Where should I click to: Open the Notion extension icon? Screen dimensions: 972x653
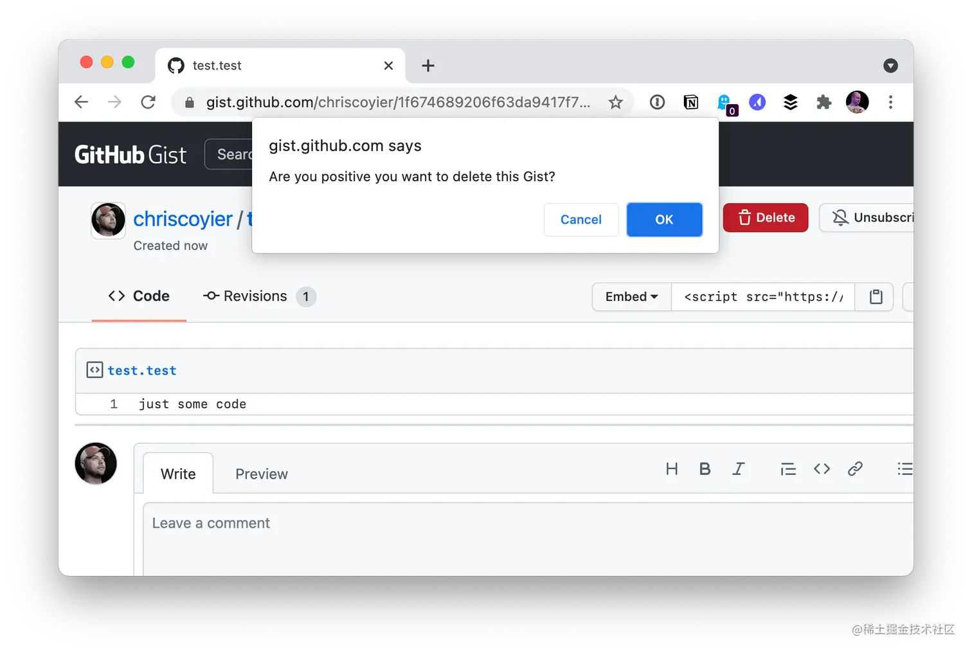click(x=691, y=102)
